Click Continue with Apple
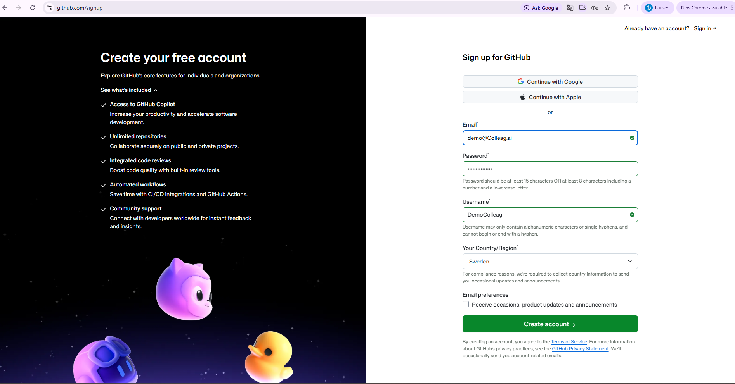Viewport: 735px width, 384px height. click(x=550, y=97)
